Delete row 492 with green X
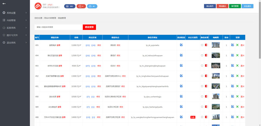Screen dimensions: 261x126 tap(237, 76)
